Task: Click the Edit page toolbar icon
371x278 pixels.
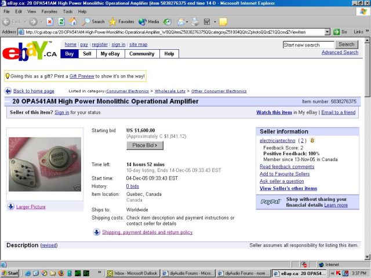Action: (x=207, y=22)
